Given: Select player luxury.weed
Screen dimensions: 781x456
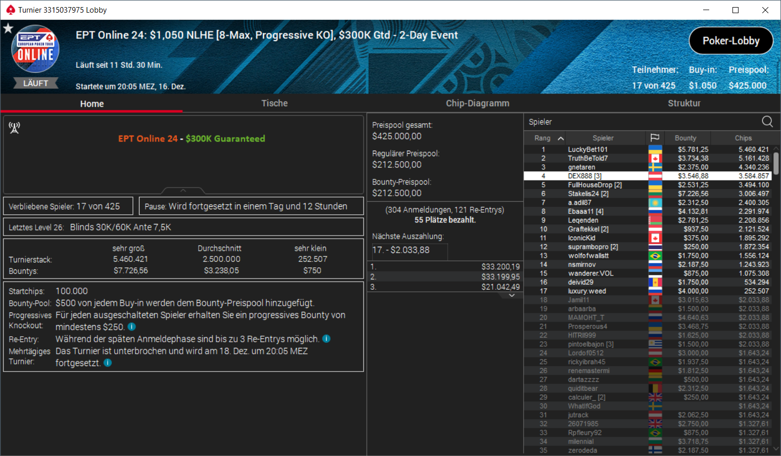Looking at the screenshot, I should [x=648, y=291].
